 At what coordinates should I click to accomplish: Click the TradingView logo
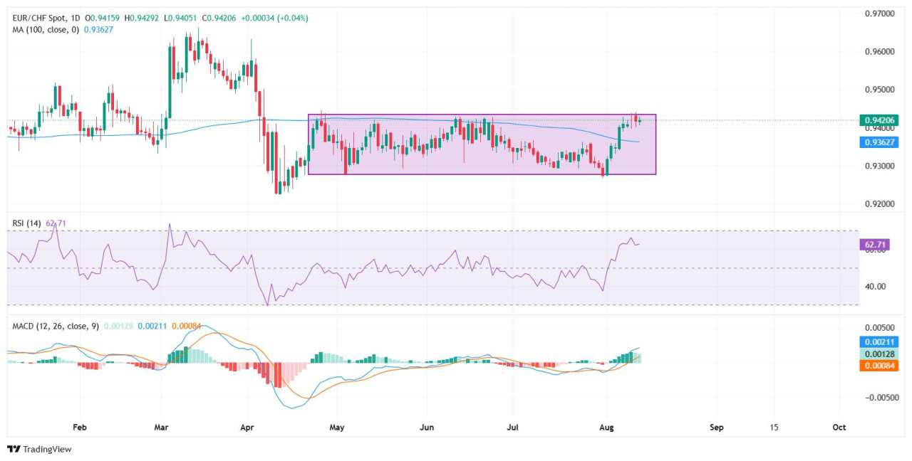(39, 449)
